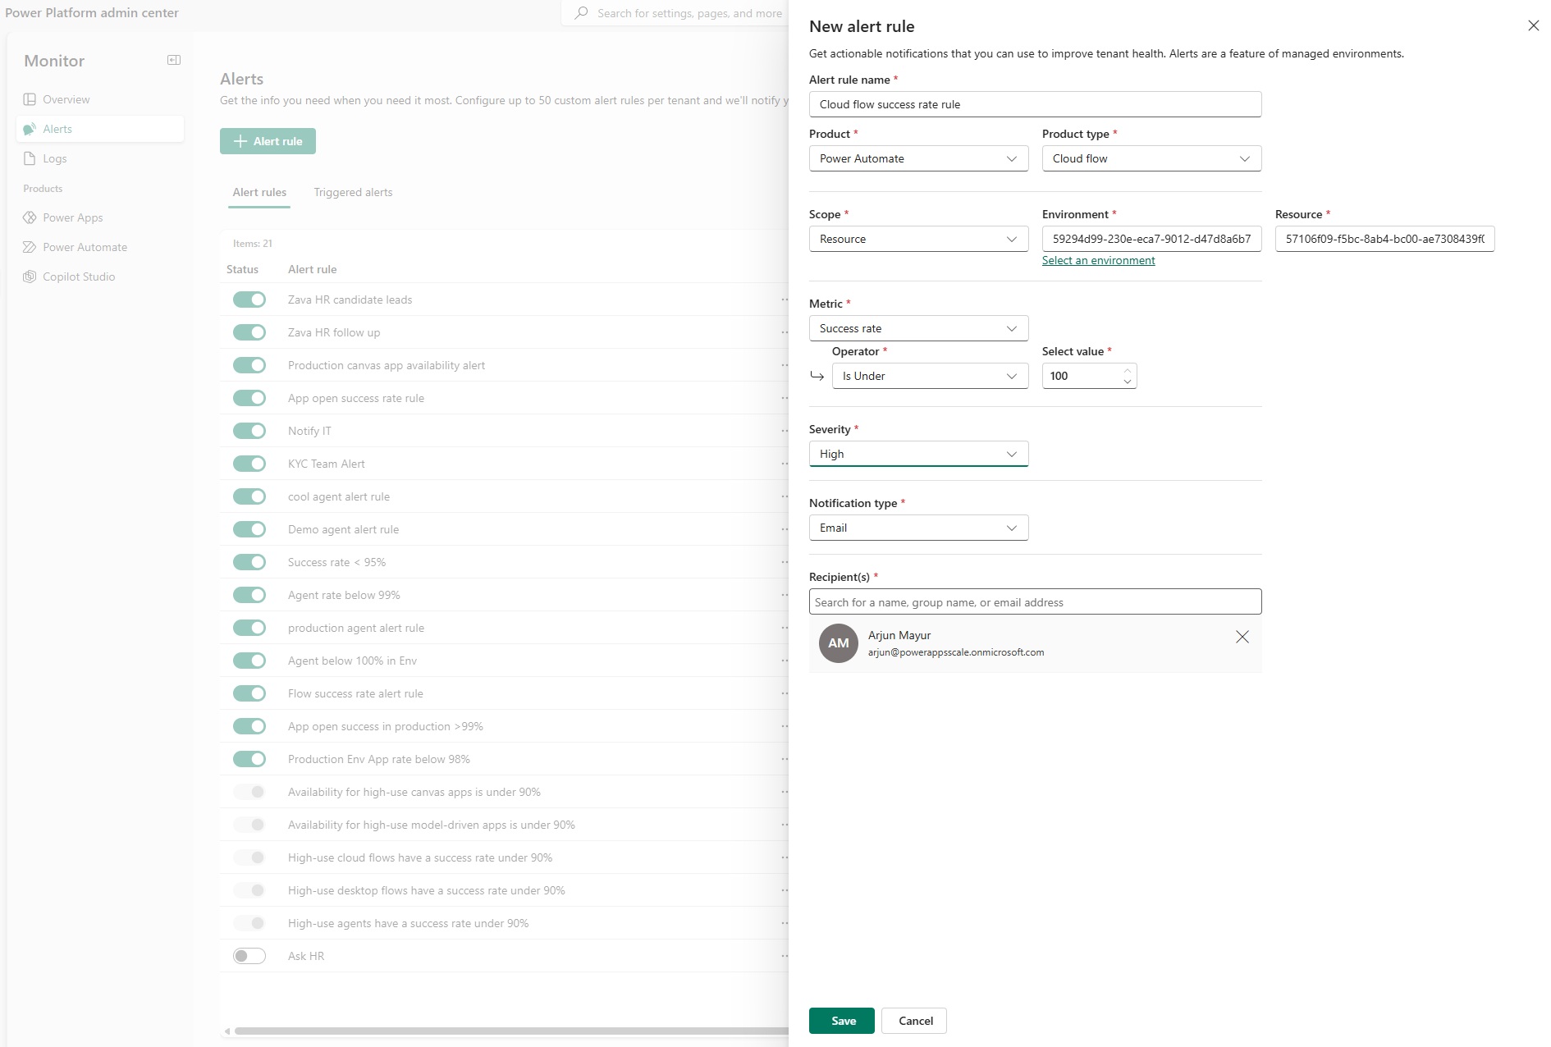Viewport: 1551px width, 1047px height.
Task: Remove Arjun Mayur from recipients
Action: 1242,637
